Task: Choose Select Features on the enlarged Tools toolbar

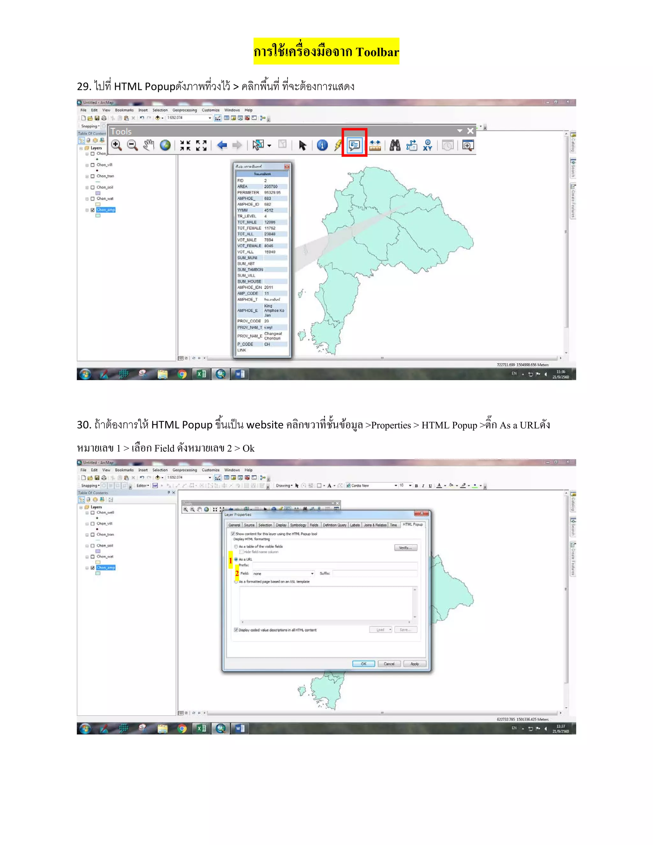Action: pos(258,145)
